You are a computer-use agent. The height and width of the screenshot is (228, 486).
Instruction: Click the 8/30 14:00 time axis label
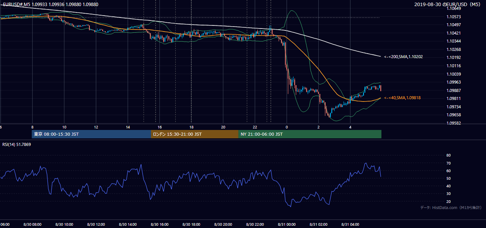click(128, 225)
